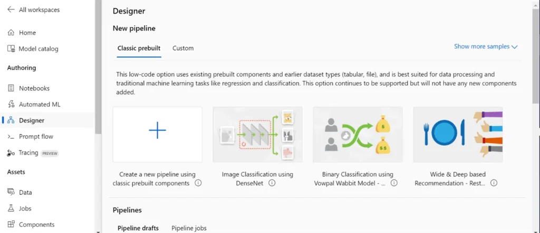Viewport: 540px width, 233px height.
Task: Click the back arrow beside All workspaces
Action: click(11, 10)
